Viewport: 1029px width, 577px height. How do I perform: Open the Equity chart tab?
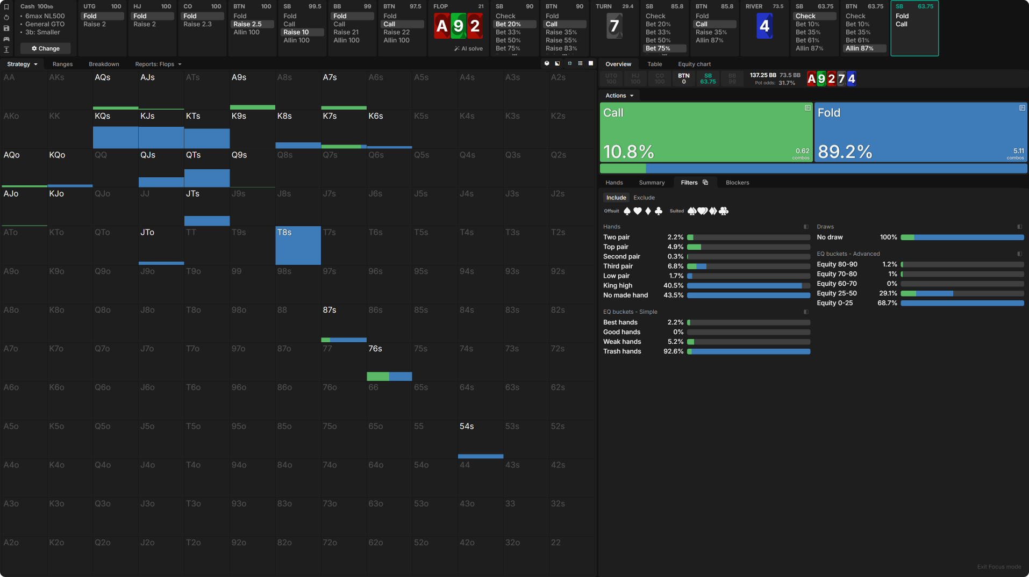(x=694, y=64)
